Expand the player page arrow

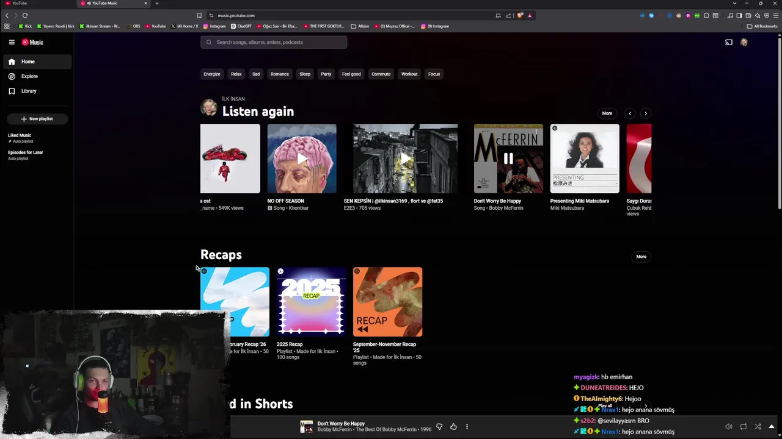point(772,427)
